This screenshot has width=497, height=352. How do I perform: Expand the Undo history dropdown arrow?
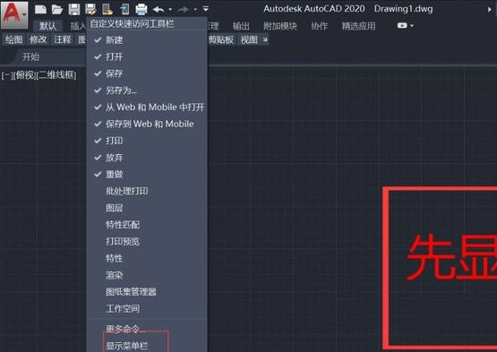pyautogui.click(x=170, y=10)
